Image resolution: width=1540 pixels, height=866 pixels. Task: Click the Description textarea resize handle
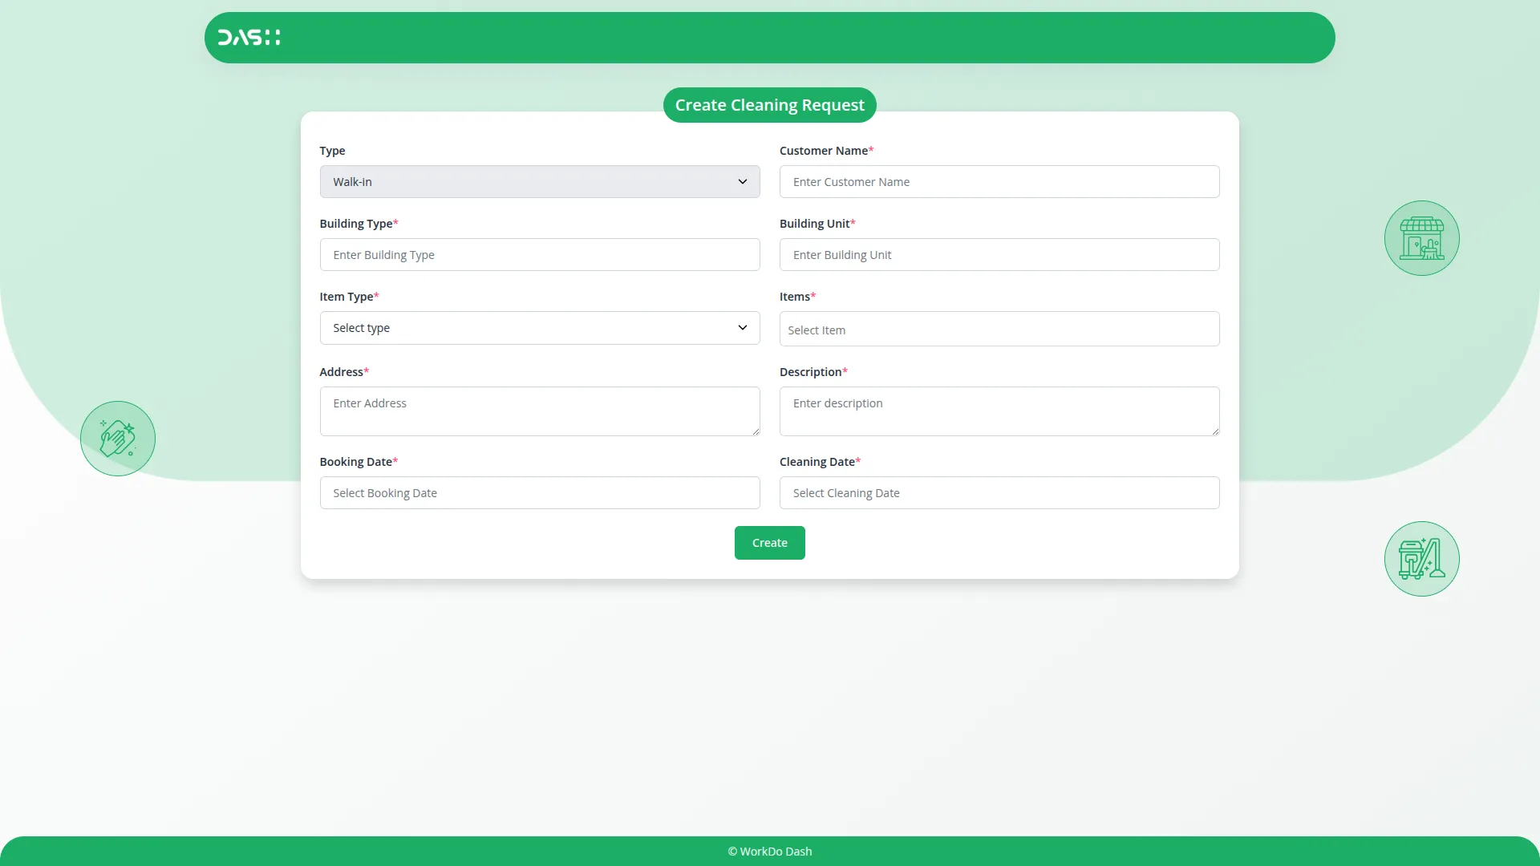click(x=1215, y=431)
